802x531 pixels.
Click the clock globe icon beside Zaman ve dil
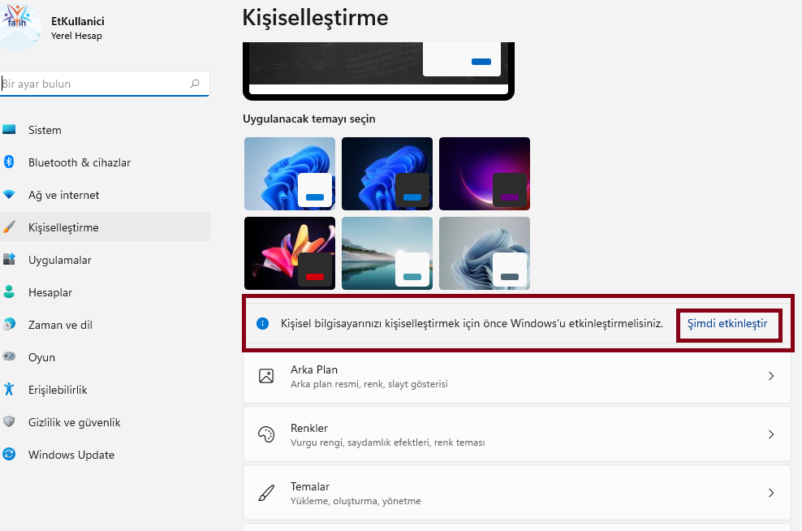[9, 324]
